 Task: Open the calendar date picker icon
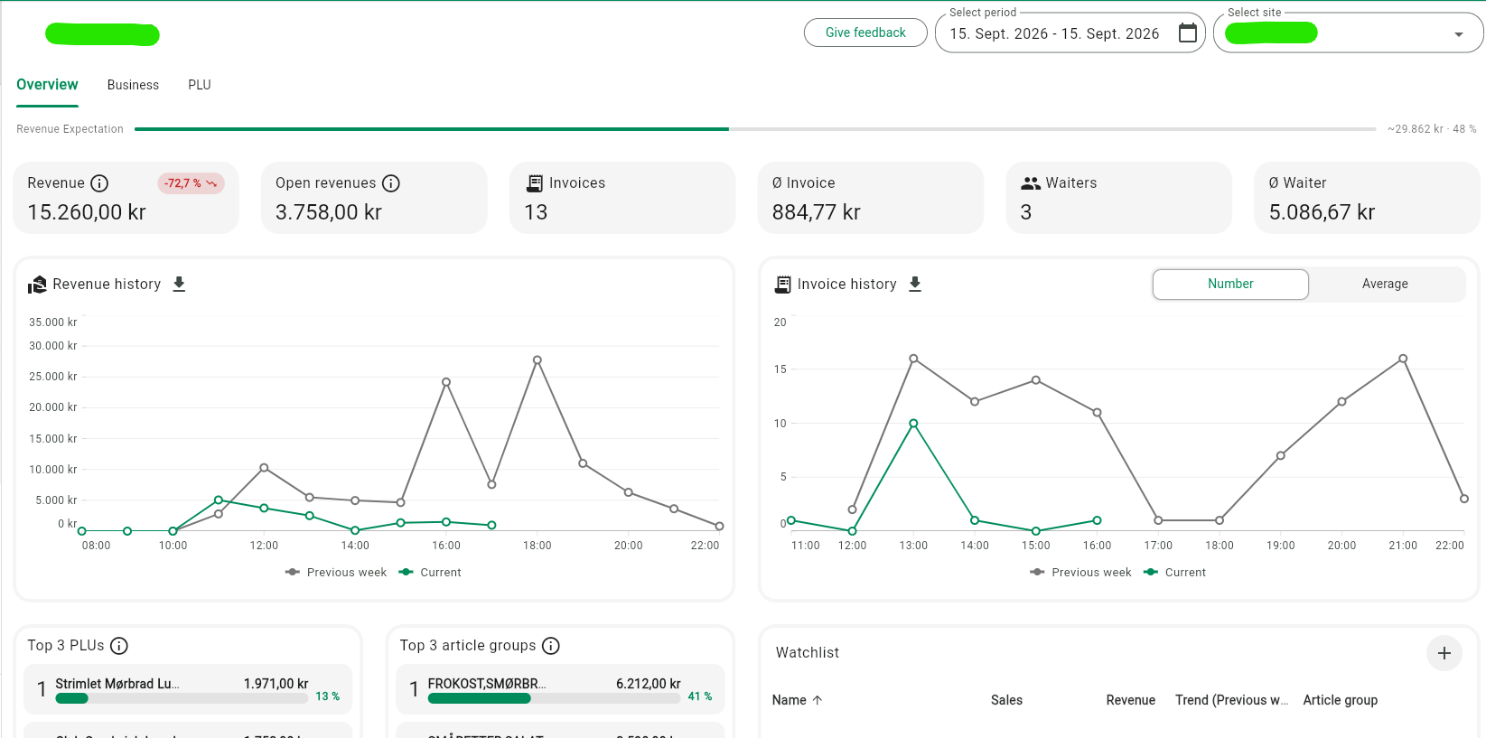point(1188,33)
